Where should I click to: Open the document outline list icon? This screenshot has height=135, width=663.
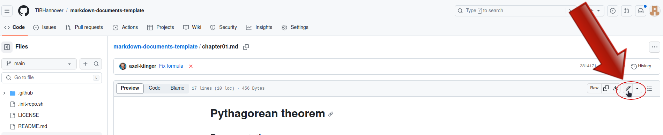(649, 89)
